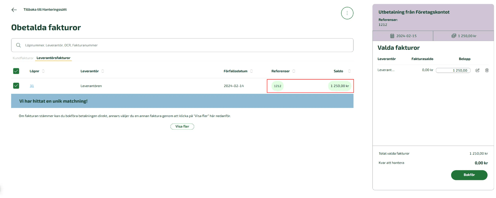496x198 pixels.
Task: Switch to the Kundfakturor tab
Action: [x=23, y=58]
